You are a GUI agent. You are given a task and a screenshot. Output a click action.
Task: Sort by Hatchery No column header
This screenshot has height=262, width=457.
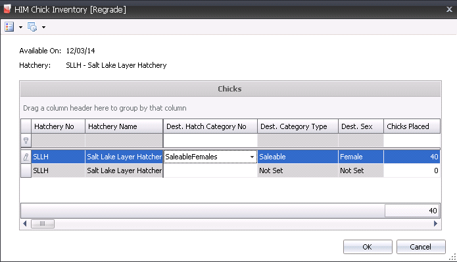[58, 126]
